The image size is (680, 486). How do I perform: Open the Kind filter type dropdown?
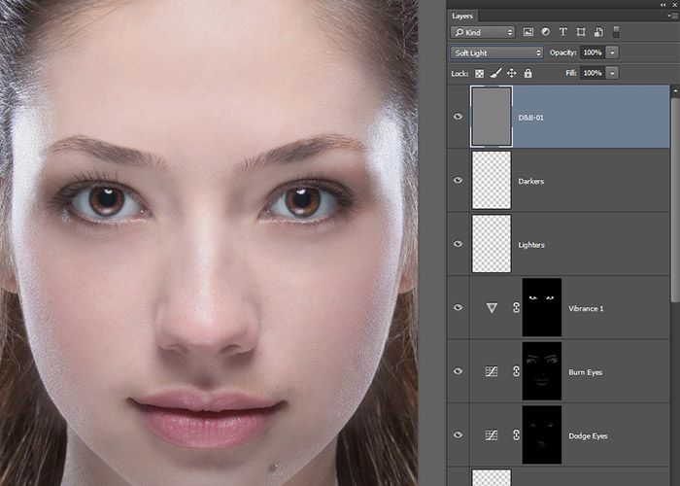point(482,33)
